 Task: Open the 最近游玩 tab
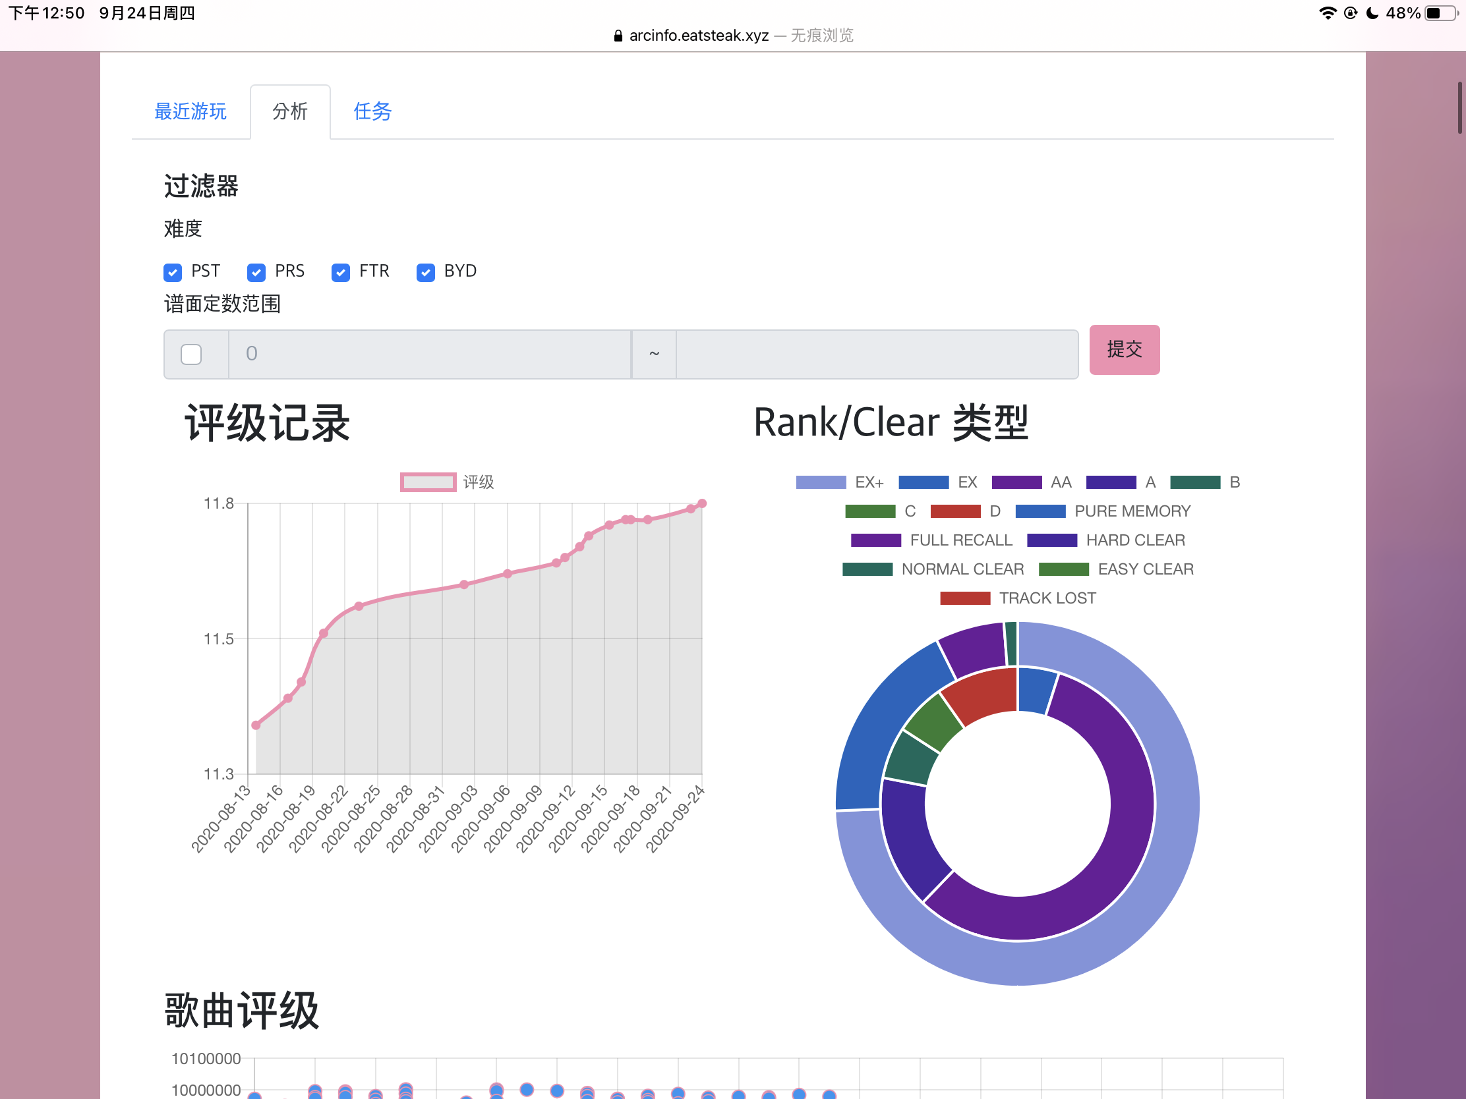tap(191, 111)
